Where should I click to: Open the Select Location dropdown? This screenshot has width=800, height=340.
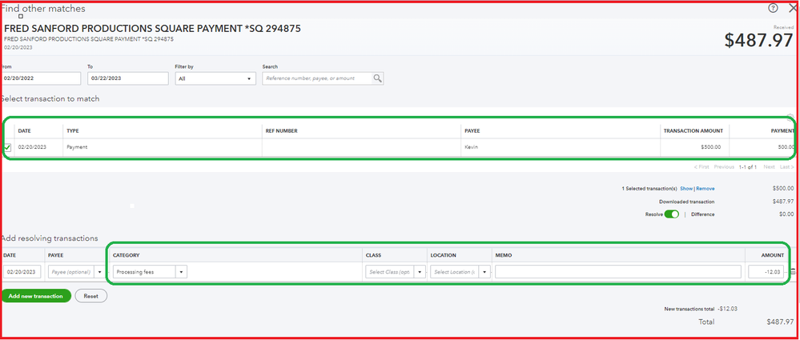(484, 272)
